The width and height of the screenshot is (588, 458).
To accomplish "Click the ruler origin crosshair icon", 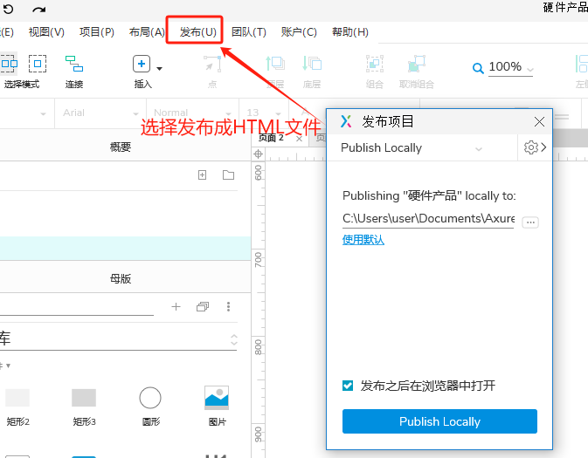I will coord(258,154).
